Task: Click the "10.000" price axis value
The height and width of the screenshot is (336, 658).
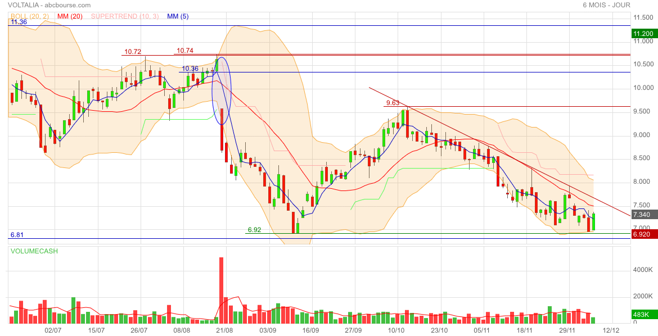Action: (643, 88)
